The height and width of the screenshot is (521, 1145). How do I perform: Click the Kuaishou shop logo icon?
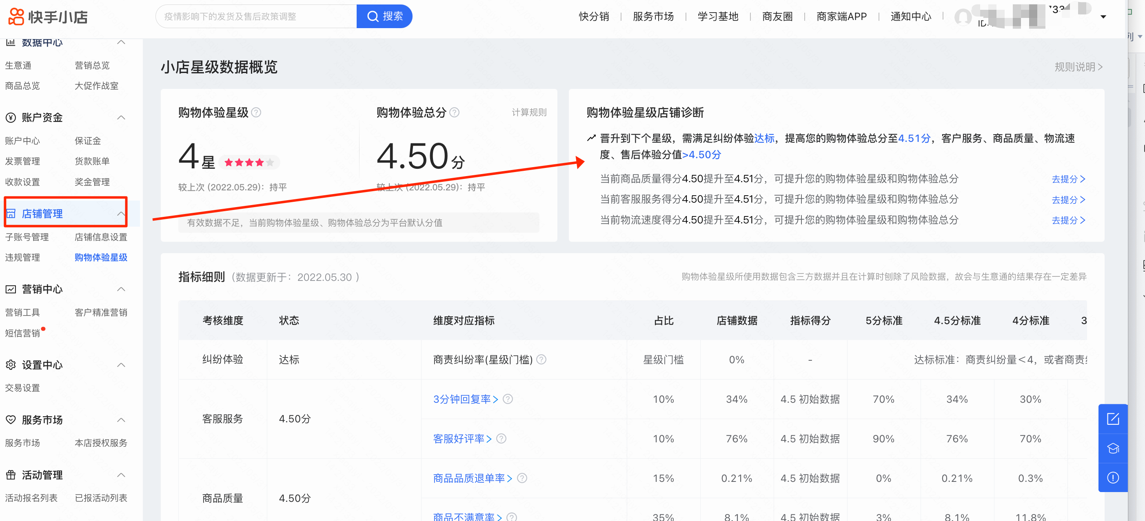(x=16, y=16)
